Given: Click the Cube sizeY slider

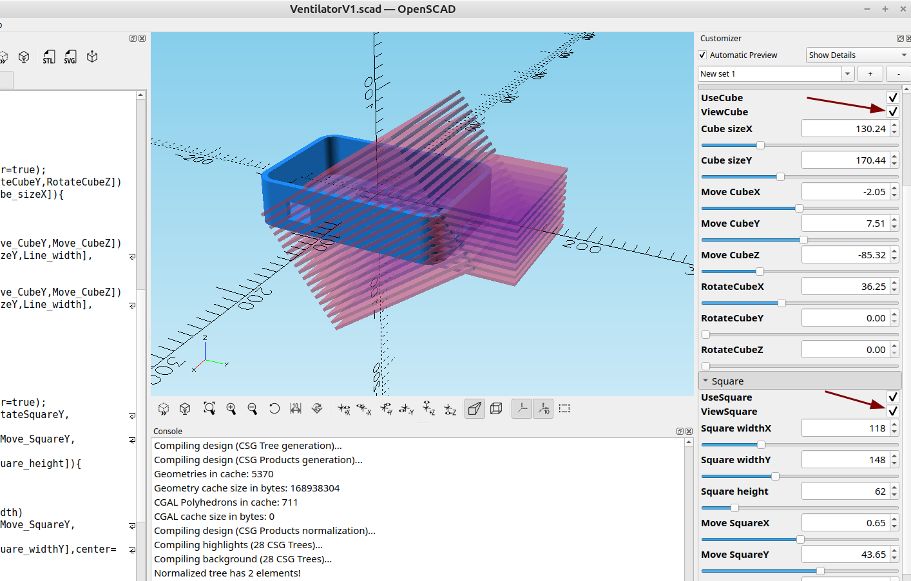Looking at the screenshot, I should coord(800,176).
